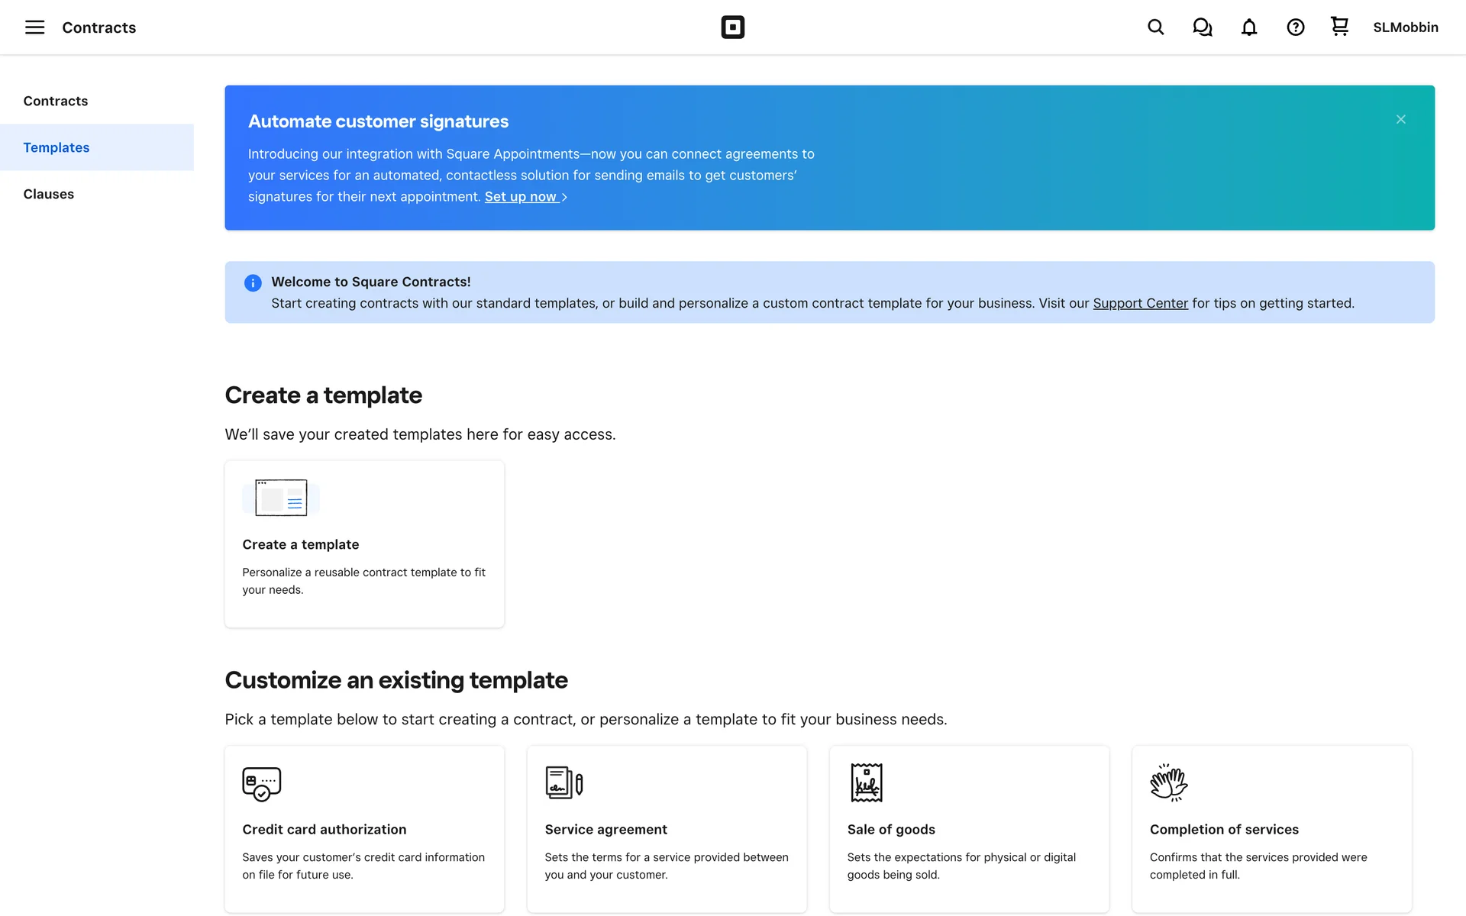The image size is (1466, 916).
Task: Select Templates in the sidebar
Action: tap(57, 147)
